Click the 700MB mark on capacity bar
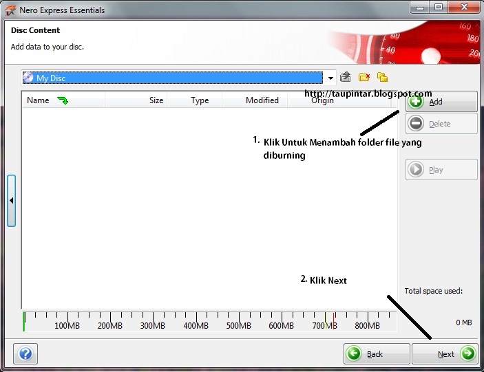 pos(324,325)
